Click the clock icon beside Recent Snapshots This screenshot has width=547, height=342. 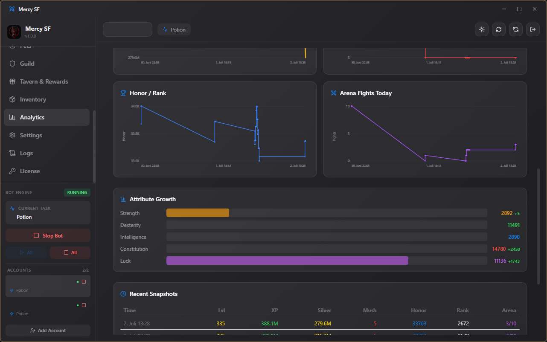coord(123,294)
